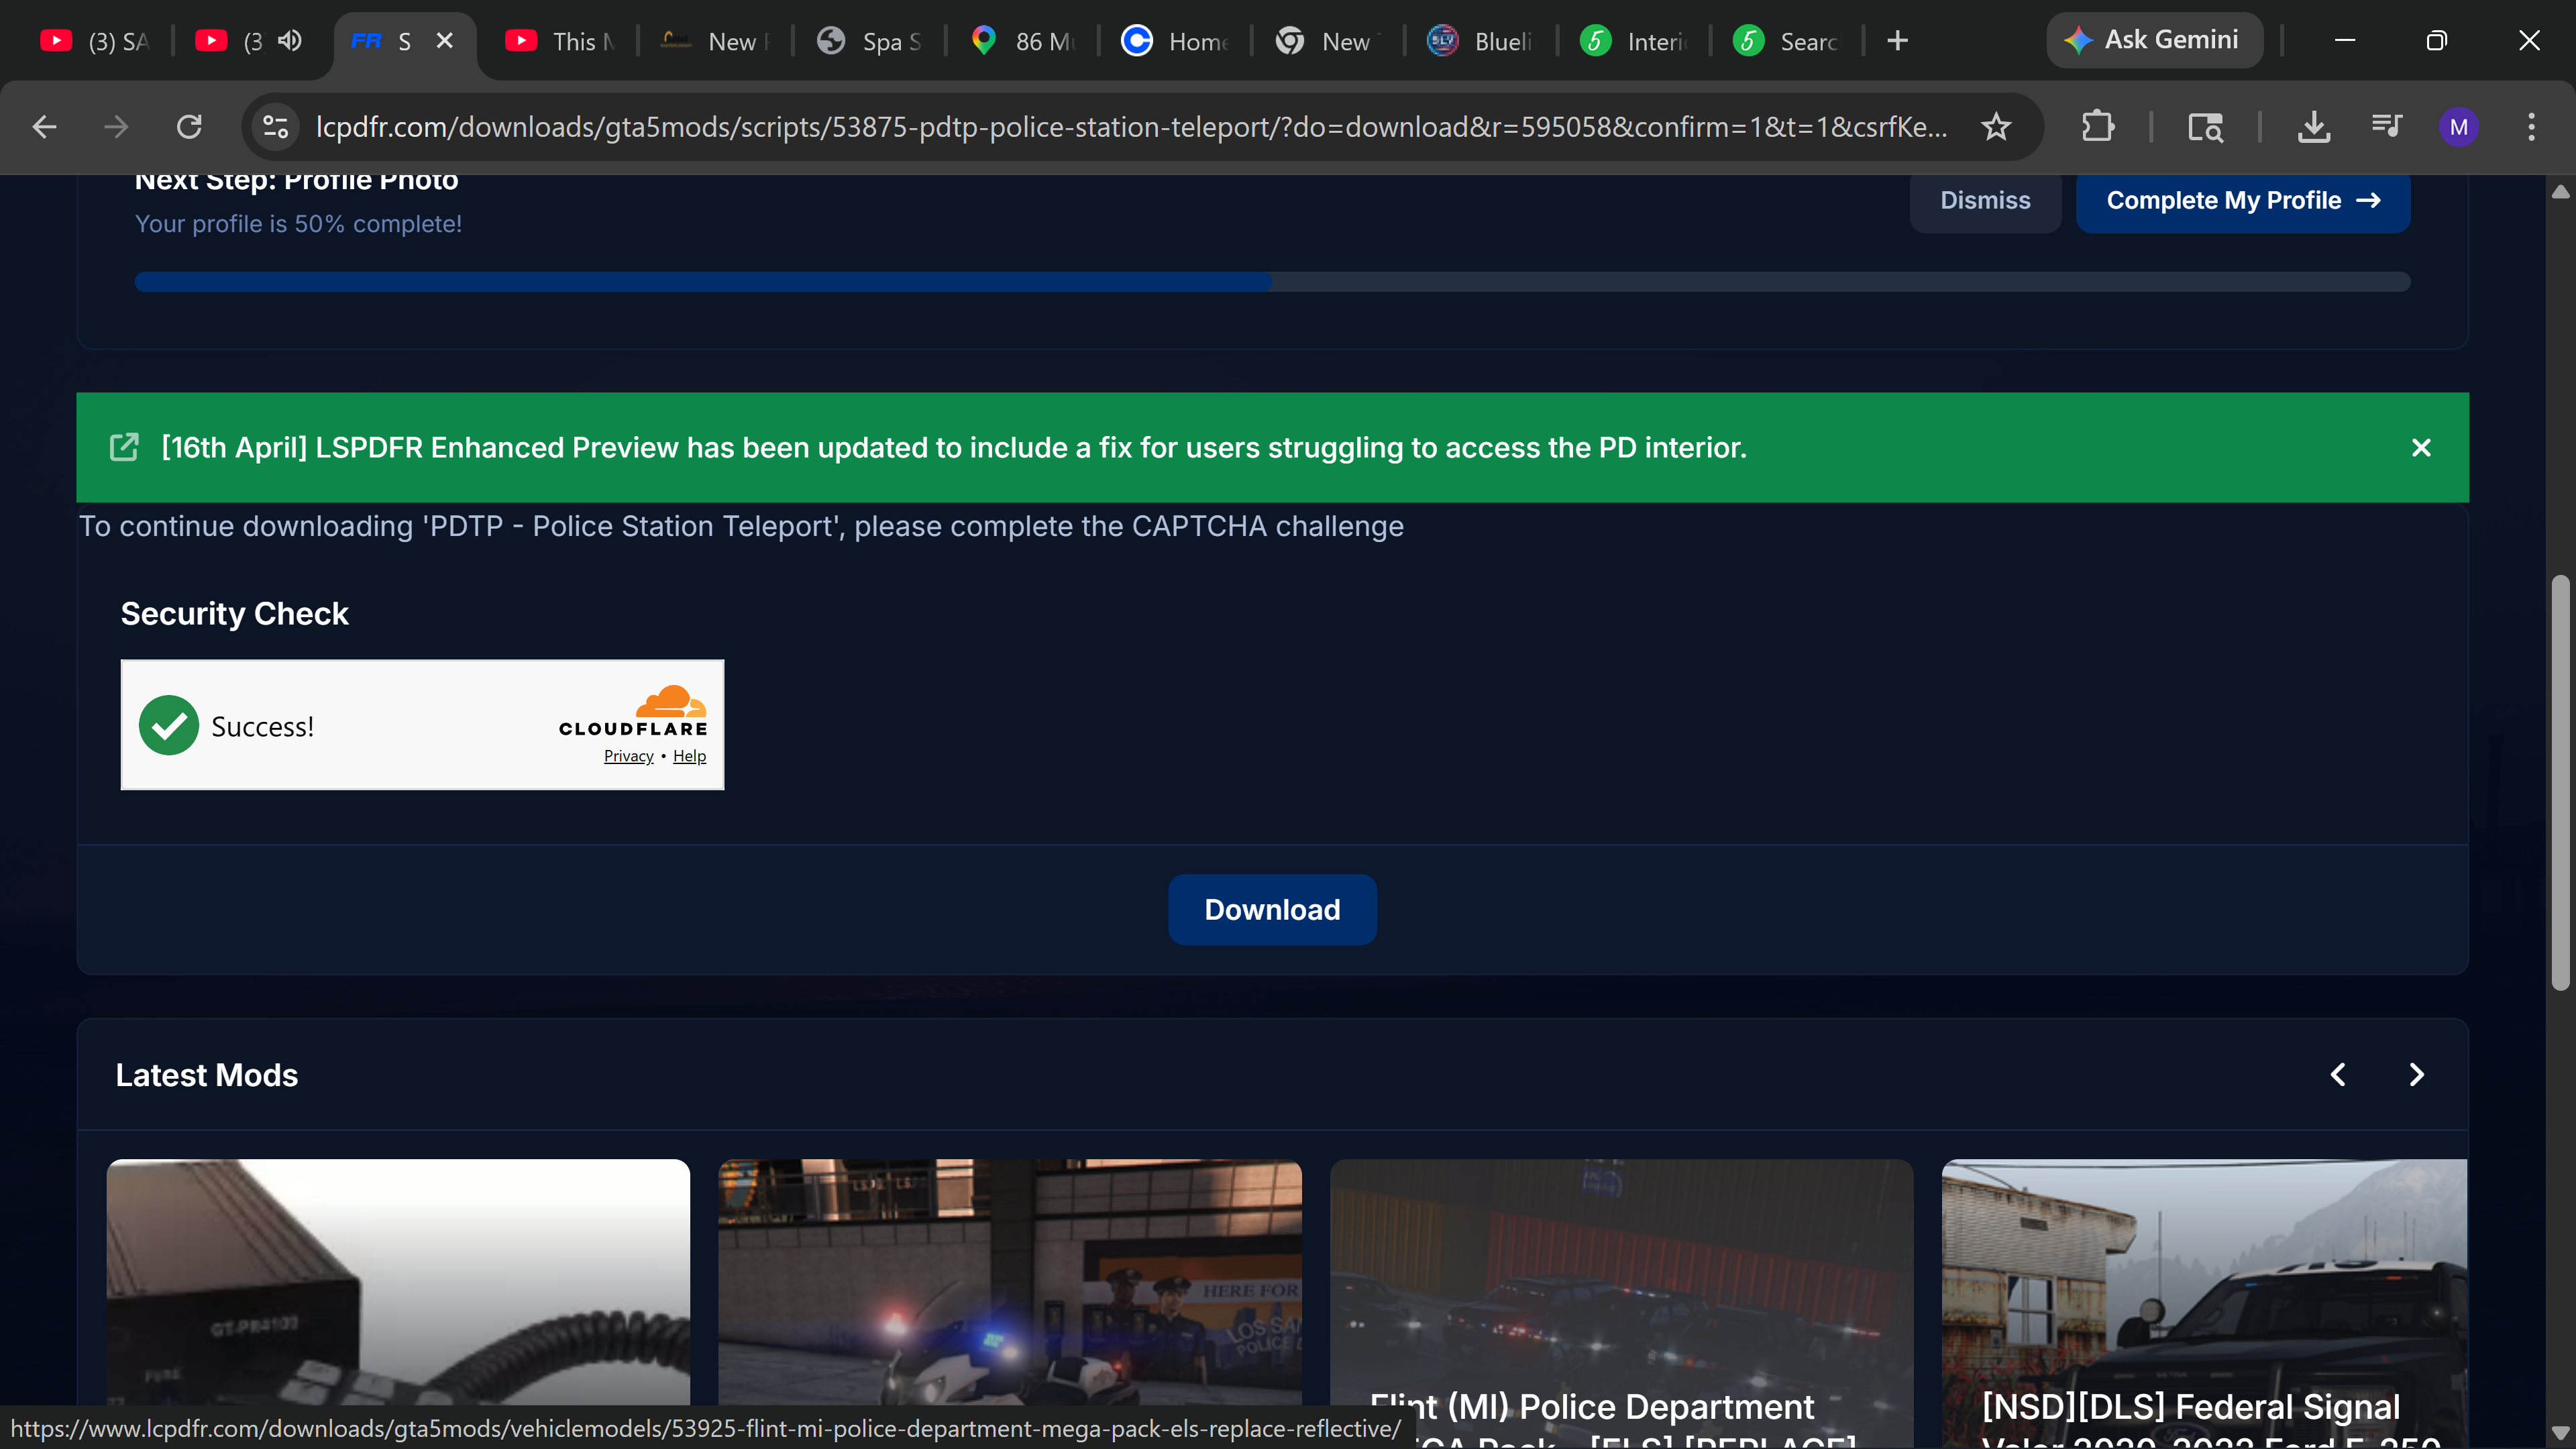Image resolution: width=2576 pixels, height=1449 pixels.
Task: Close the green announcement banner
Action: (x=2421, y=447)
